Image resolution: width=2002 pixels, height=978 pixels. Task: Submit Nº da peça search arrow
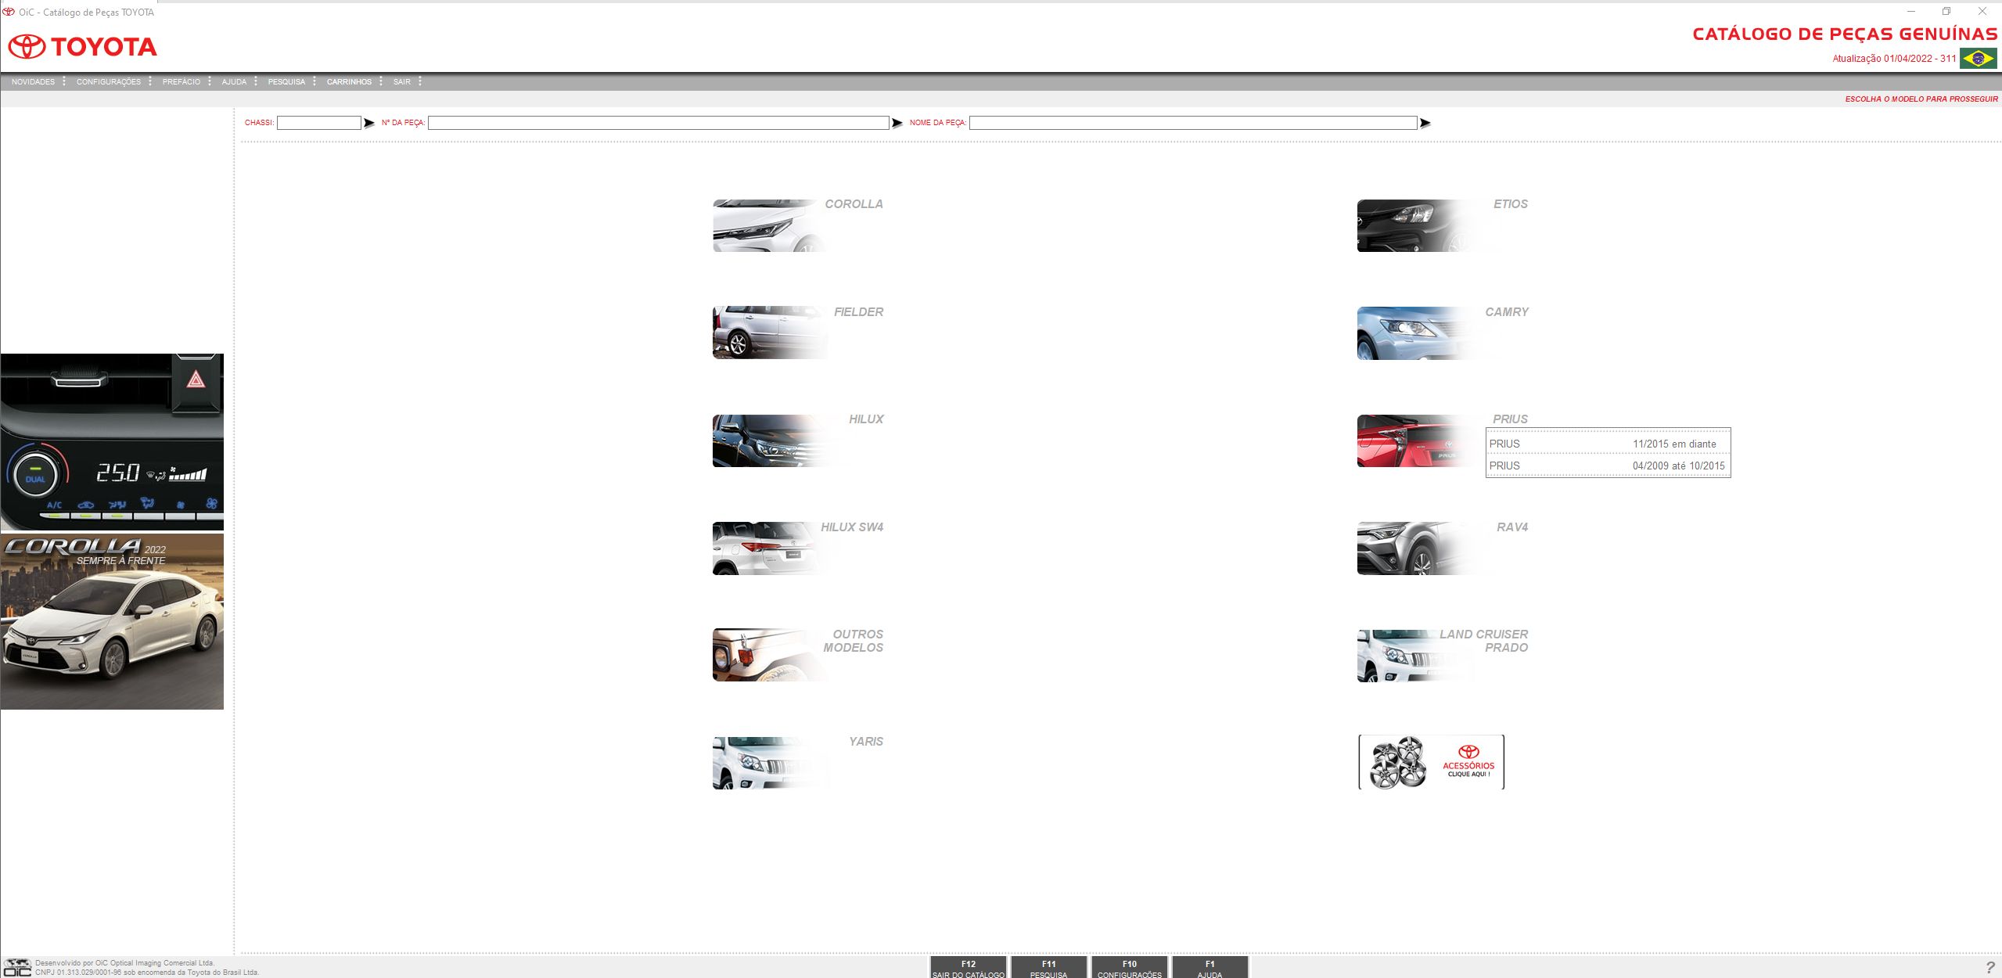tap(897, 123)
